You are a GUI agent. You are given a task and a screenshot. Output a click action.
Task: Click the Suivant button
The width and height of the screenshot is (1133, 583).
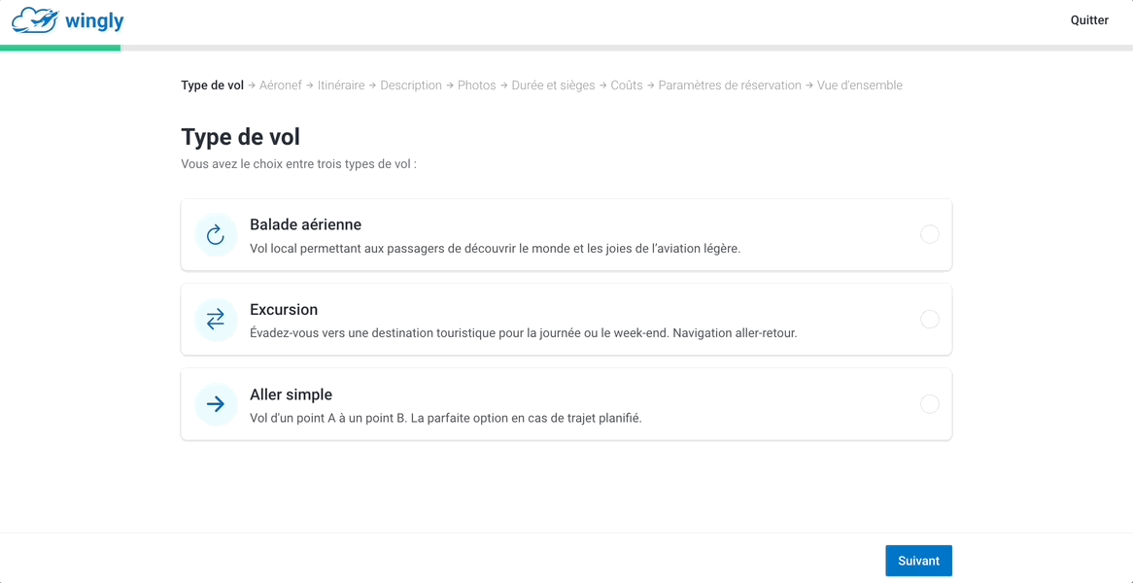tap(918, 561)
